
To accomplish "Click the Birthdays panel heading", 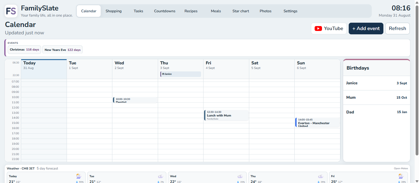I will pyautogui.click(x=358, y=68).
